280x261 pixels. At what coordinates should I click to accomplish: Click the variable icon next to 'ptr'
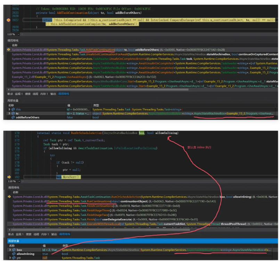pos(14,258)
